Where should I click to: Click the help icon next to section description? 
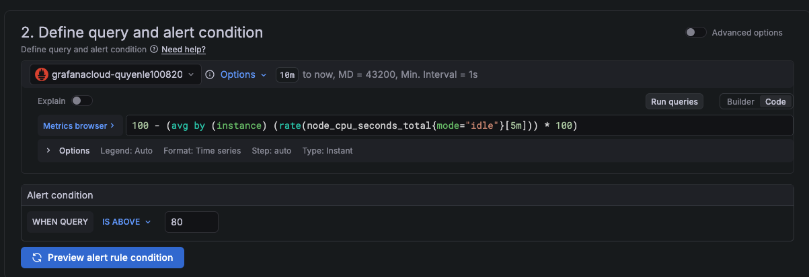pos(154,50)
